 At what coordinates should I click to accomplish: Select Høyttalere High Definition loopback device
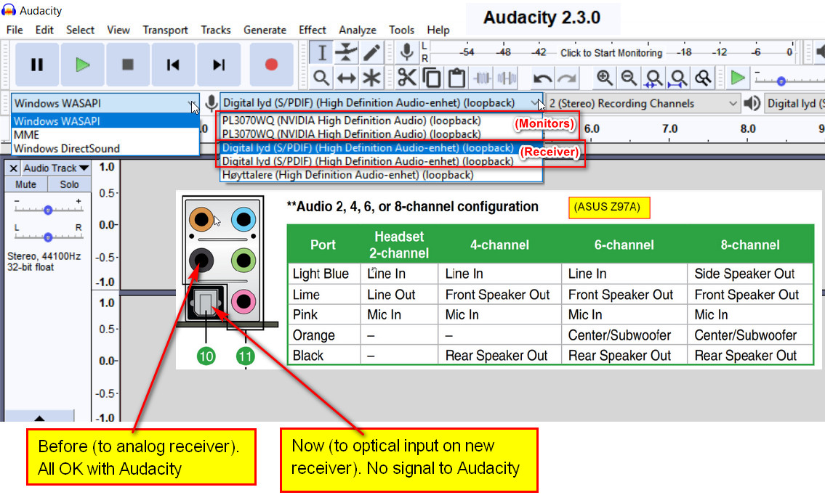coord(381,175)
